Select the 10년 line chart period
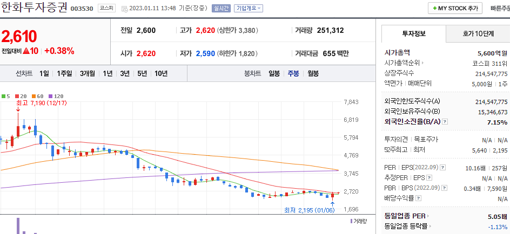 point(161,74)
